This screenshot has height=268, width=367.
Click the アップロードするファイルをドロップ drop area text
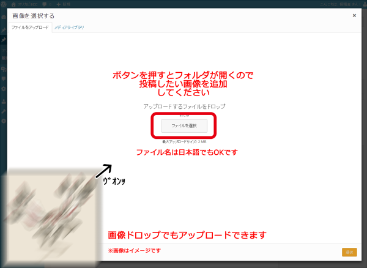[184, 106]
